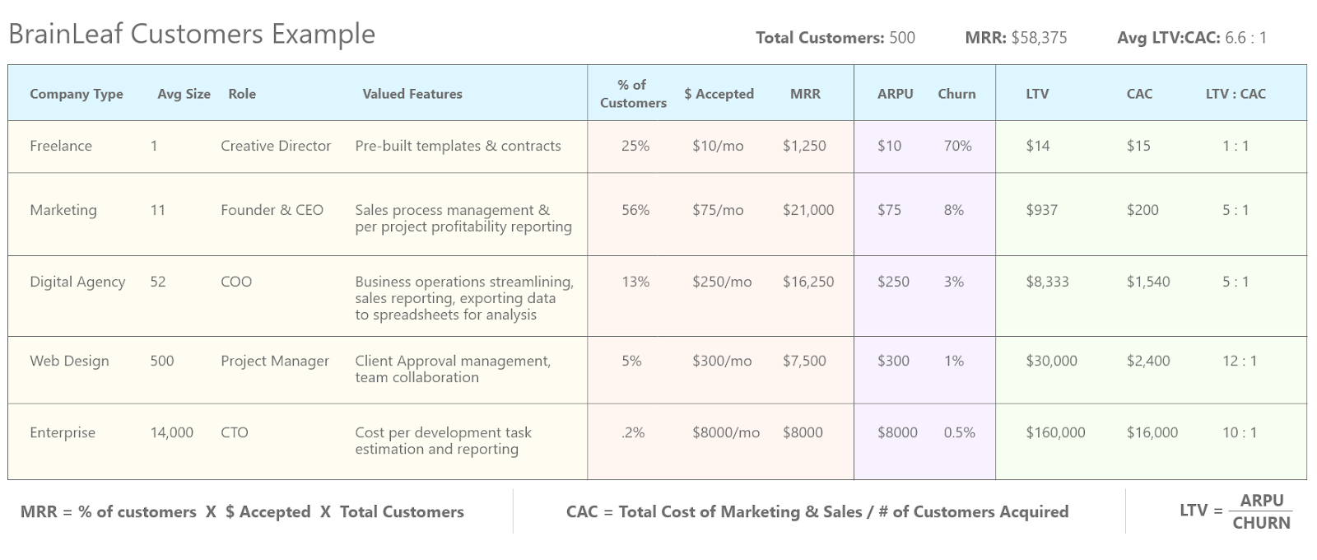The width and height of the screenshot is (1317, 560).
Task: Click the '52' average size cell
Action: (158, 282)
